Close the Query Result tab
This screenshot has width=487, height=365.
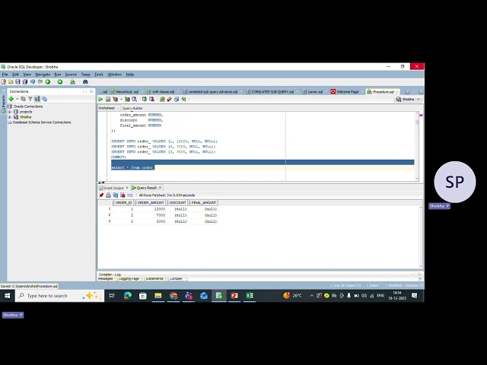(161, 188)
